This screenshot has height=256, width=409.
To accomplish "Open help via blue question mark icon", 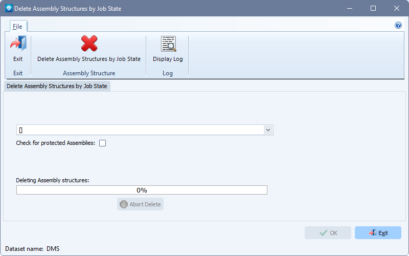I will pyautogui.click(x=398, y=25).
